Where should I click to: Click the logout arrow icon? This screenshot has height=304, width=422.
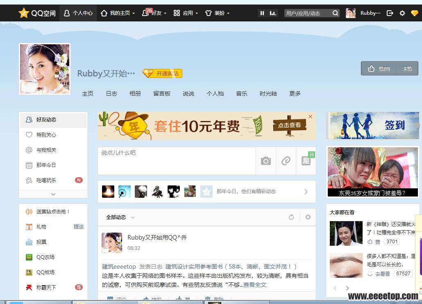point(390,13)
